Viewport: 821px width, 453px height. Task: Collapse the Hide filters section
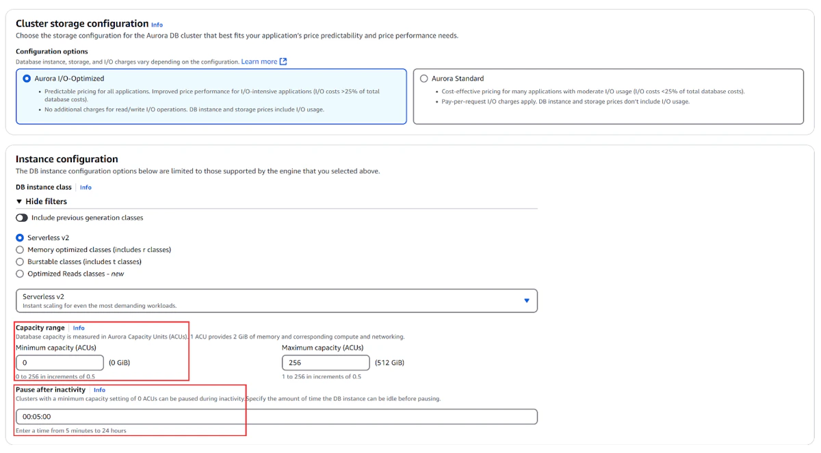[41, 201]
